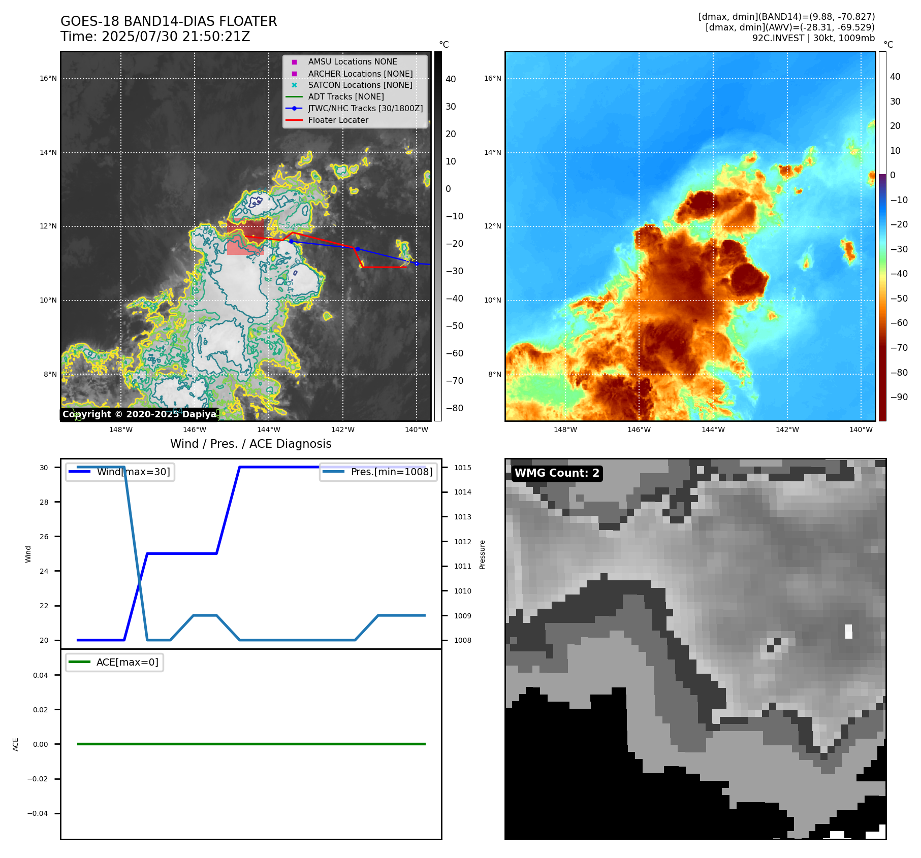The image size is (921, 858).
Task: Click the rainbow temperature colorbar on the right
Action: coord(882,236)
